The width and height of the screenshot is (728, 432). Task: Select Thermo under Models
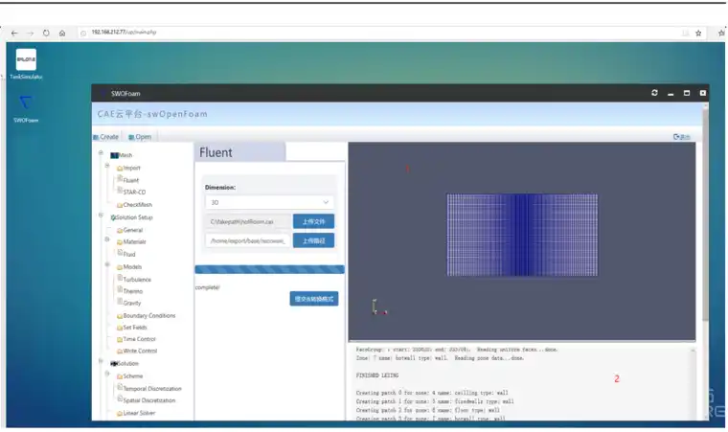point(133,291)
